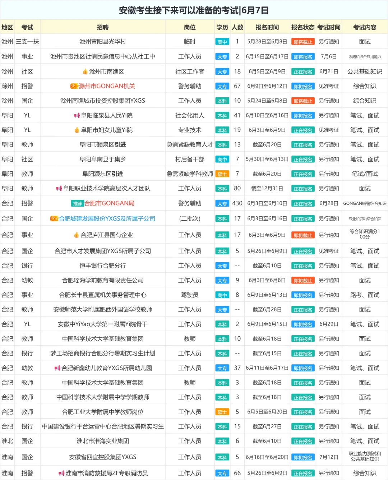Viewport: 388px width, 480px height.
Task: Select the 恒丰银行合肥分行 cell
Action: tap(103, 266)
